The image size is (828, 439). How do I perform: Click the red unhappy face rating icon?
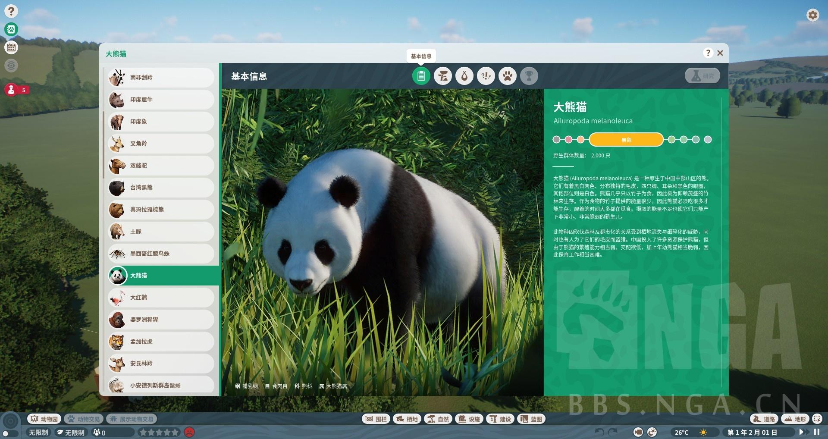coord(189,432)
